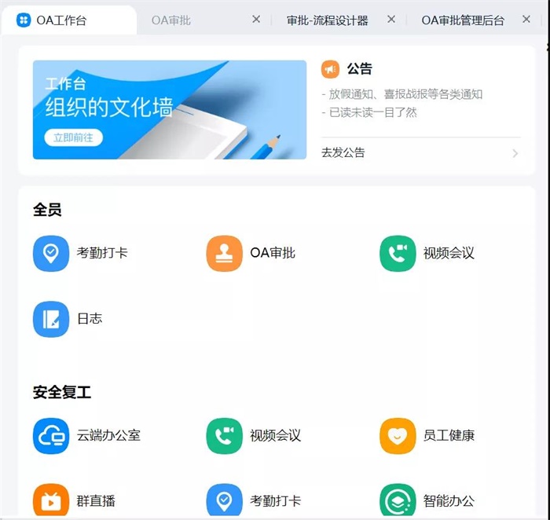Click the 公告 megaphone icon
This screenshot has width=550, height=520.
pyautogui.click(x=330, y=69)
